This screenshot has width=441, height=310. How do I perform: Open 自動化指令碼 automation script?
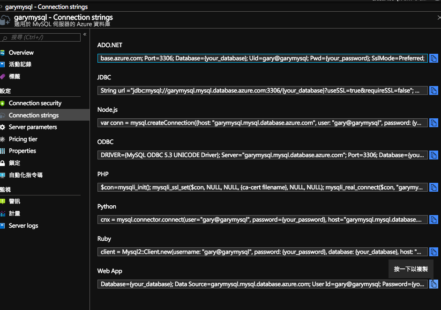pos(26,175)
